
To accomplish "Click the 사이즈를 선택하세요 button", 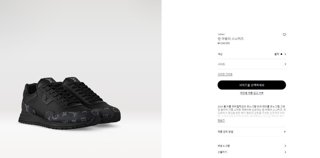I will [x=252, y=85].
